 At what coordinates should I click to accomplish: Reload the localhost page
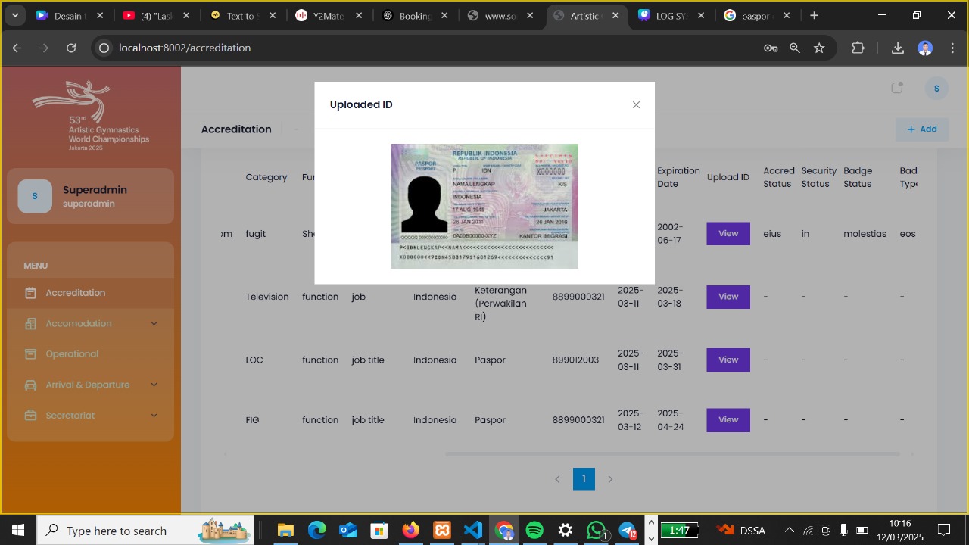point(71,48)
